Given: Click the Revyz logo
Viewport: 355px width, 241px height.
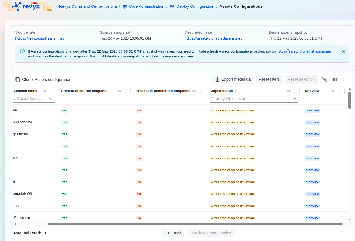Looking at the screenshot, I should [x=28, y=6].
